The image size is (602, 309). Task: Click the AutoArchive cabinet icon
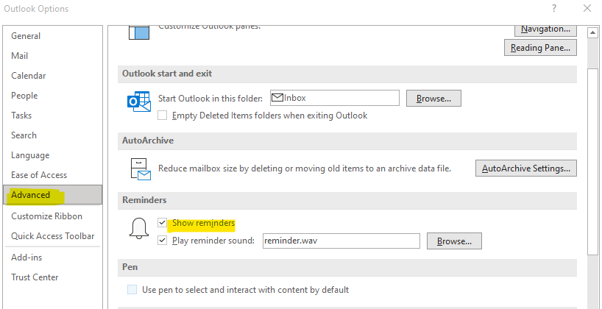(x=141, y=169)
